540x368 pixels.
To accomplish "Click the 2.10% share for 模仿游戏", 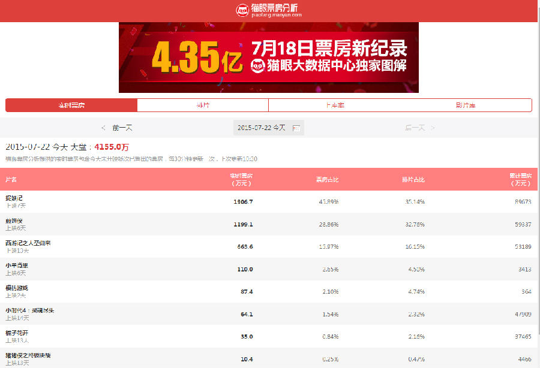I will pyautogui.click(x=330, y=292).
